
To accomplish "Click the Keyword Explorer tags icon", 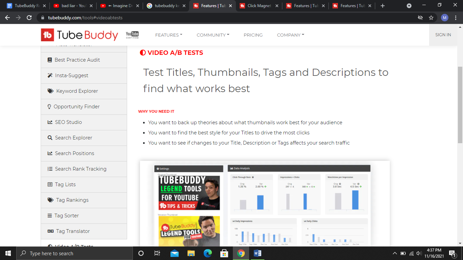I will (50, 91).
